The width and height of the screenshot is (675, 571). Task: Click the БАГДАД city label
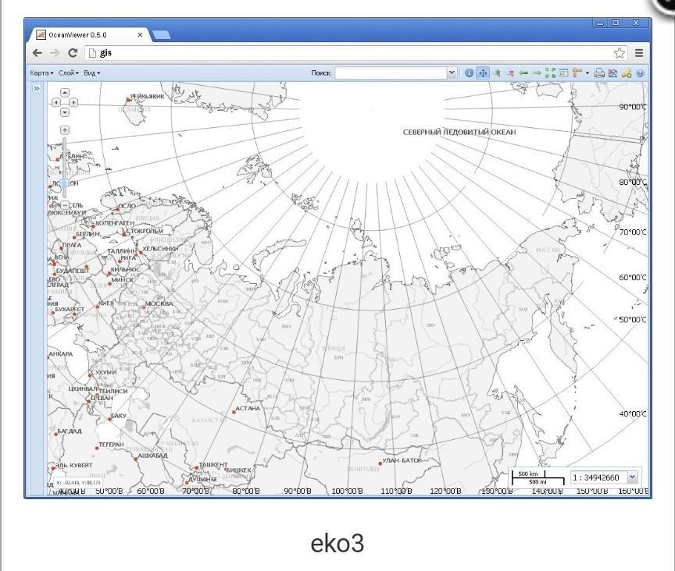tap(70, 431)
